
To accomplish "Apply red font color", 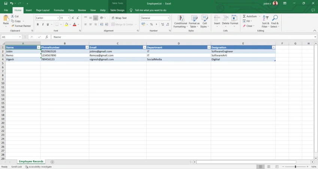I will tap(75, 24).
